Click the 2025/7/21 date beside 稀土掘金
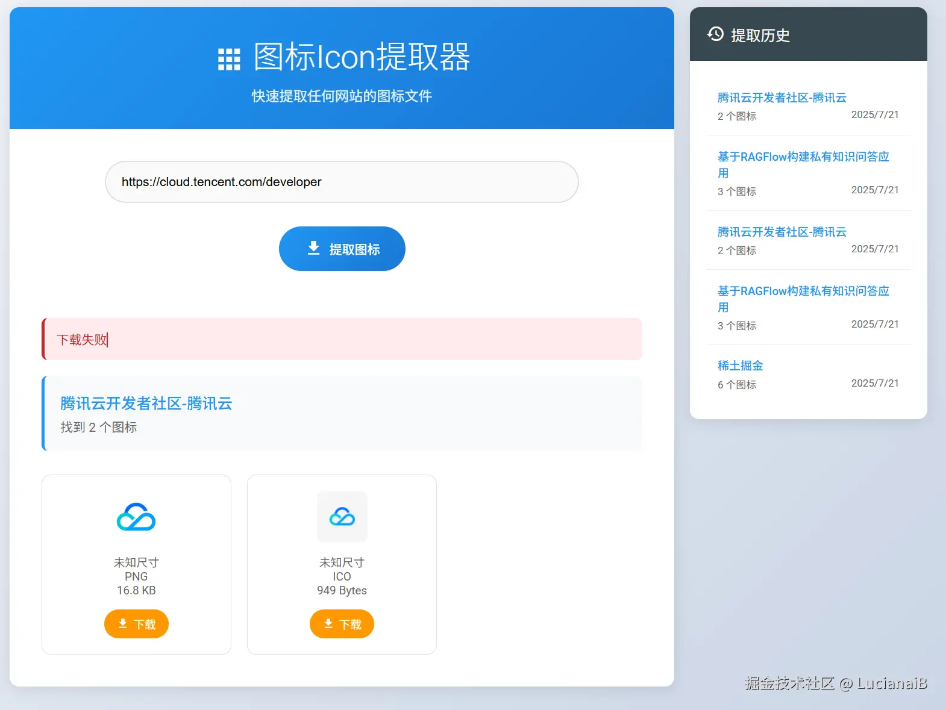Viewport: 946px width, 710px height. 875,383
